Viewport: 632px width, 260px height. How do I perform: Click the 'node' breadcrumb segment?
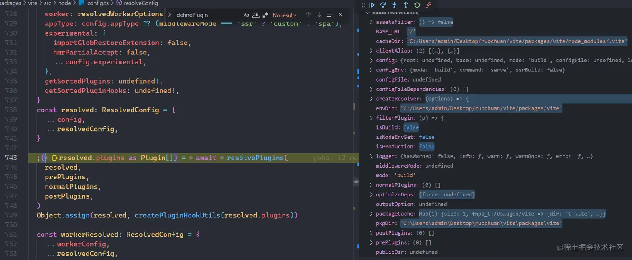64,3
